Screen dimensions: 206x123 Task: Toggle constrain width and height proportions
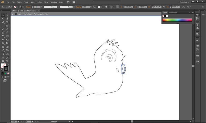click(x=164, y=7)
